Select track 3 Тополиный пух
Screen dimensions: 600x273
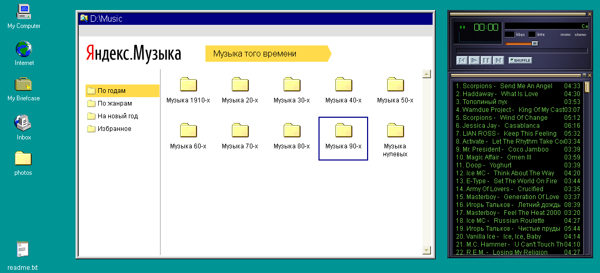(x=518, y=102)
